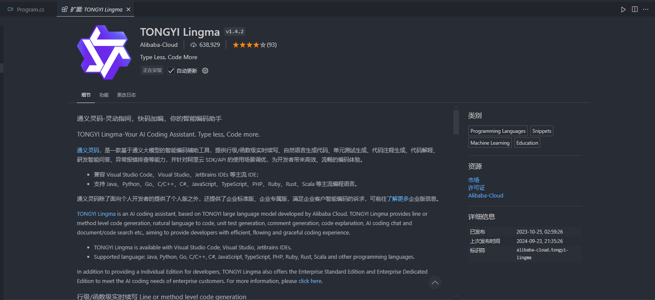Split the editor with the layout icon
This screenshot has width=655, height=300.
pyautogui.click(x=635, y=9)
